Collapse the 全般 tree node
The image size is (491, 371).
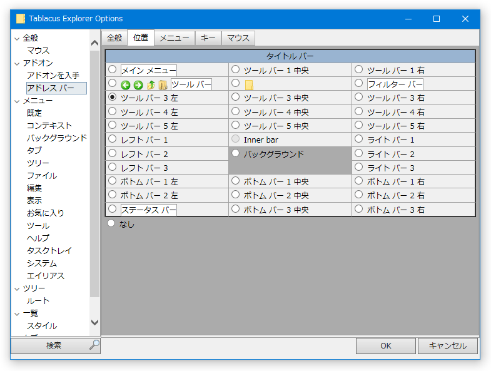tap(17, 39)
